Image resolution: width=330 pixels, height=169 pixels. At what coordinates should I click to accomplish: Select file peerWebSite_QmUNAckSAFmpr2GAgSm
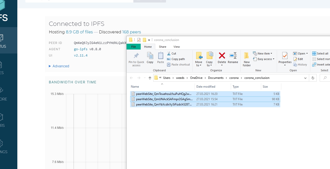[205, 99]
